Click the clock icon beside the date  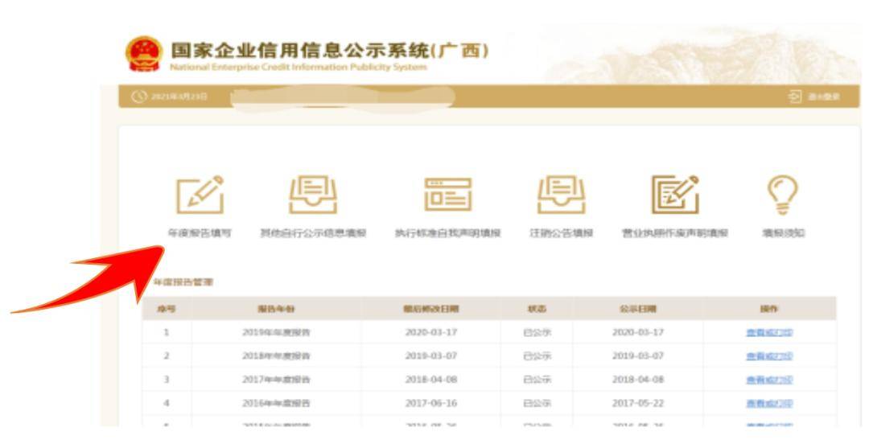tap(138, 97)
